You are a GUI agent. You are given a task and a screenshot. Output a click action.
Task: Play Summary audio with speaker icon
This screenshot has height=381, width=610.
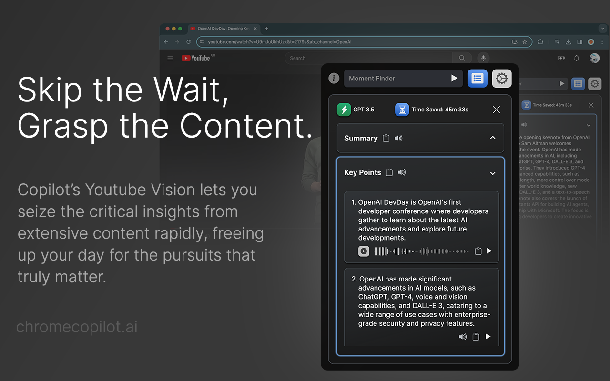point(399,138)
